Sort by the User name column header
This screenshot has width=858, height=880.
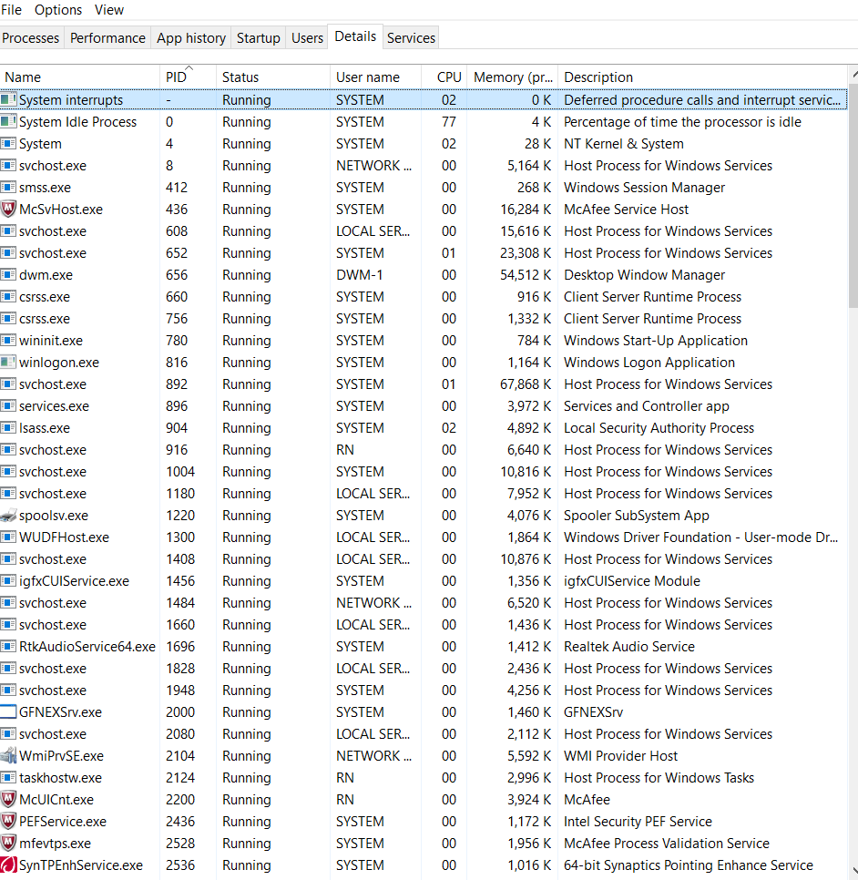pyautogui.click(x=375, y=77)
